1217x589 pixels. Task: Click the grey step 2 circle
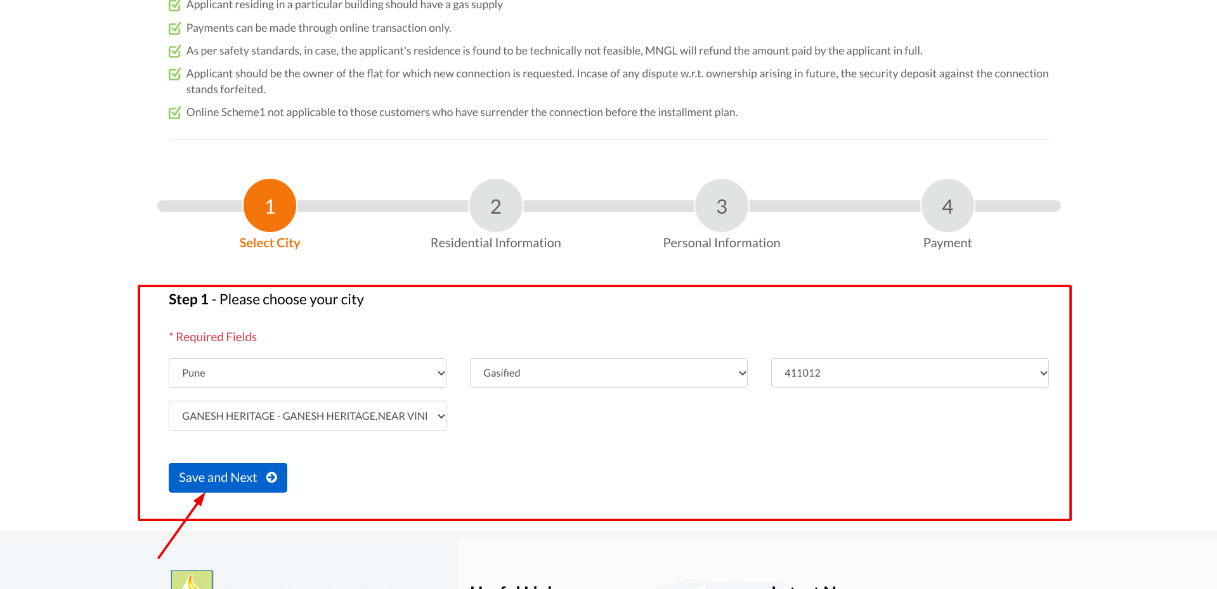[495, 205]
